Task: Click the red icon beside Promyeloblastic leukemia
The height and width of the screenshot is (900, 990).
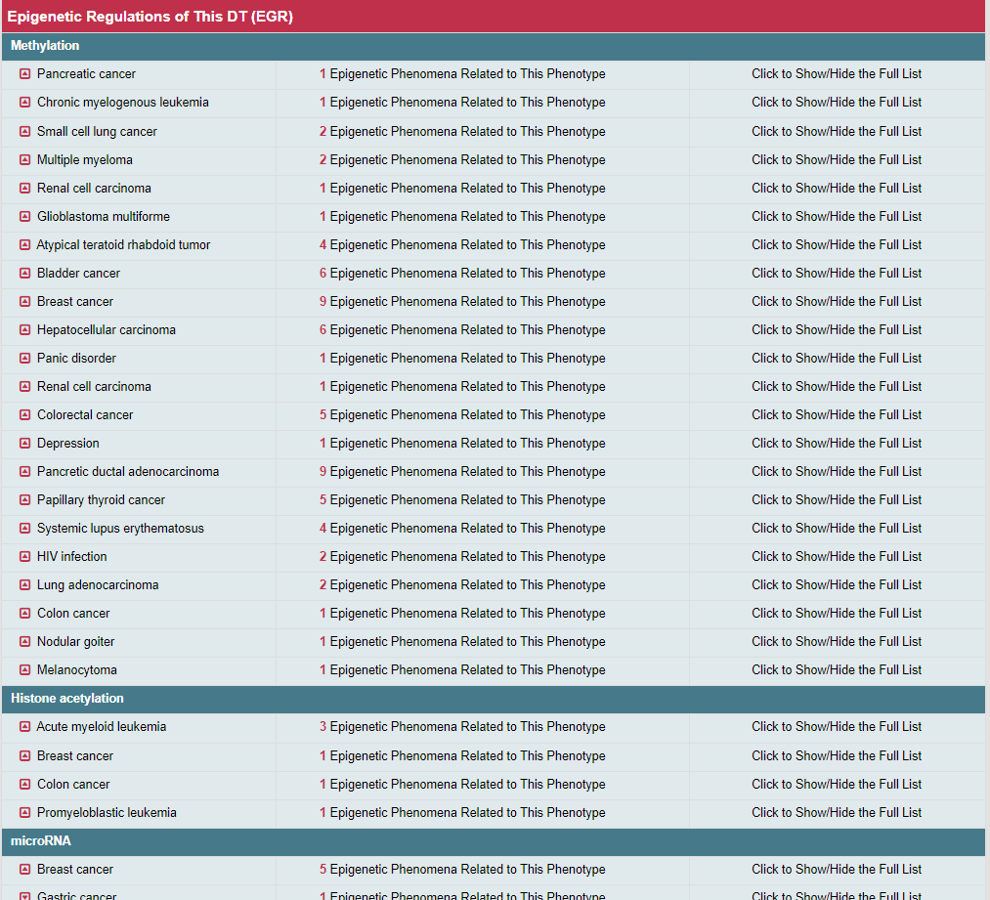Action: tap(24, 812)
